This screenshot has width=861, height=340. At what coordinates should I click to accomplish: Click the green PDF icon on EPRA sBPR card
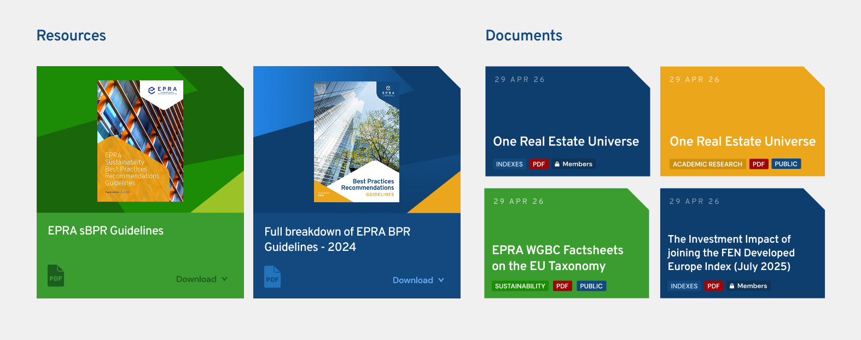[x=56, y=275]
